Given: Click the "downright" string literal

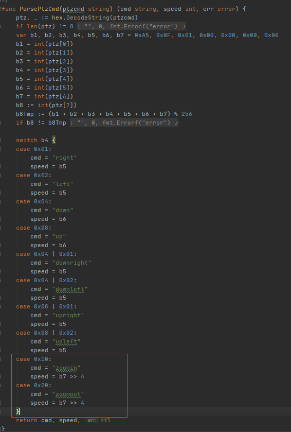Looking at the screenshot, I should pos(71,263).
